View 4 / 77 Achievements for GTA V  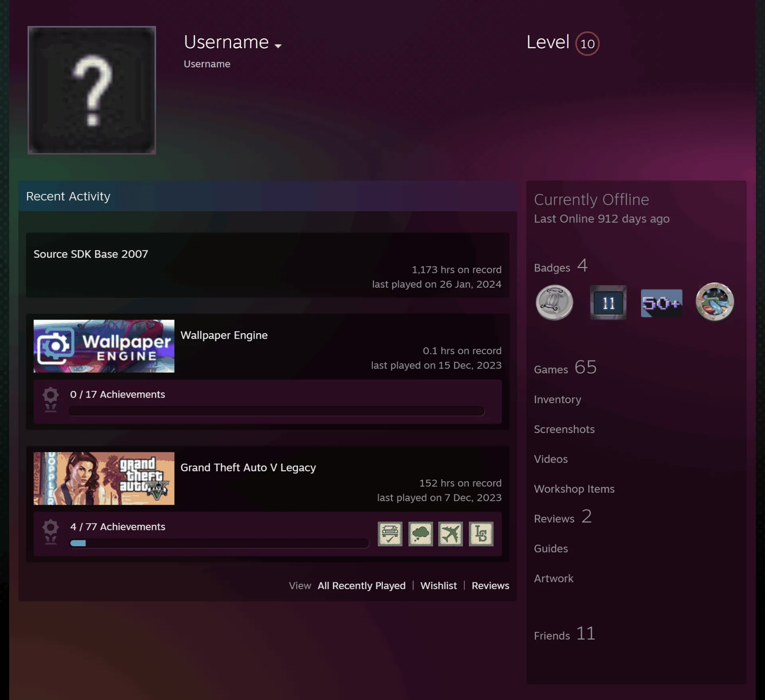[x=118, y=527]
